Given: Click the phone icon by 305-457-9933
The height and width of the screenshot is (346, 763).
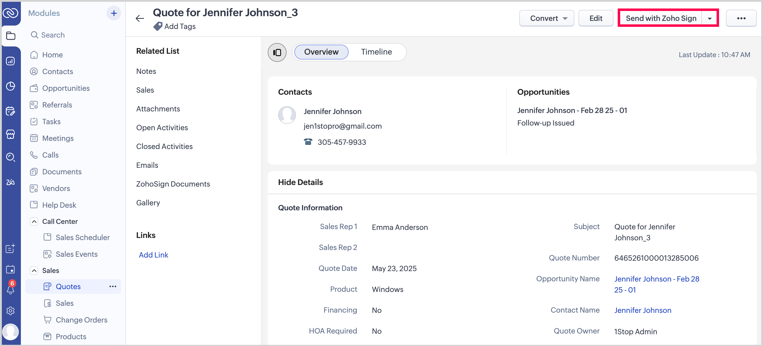Looking at the screenshot, I should coord(308,142).
